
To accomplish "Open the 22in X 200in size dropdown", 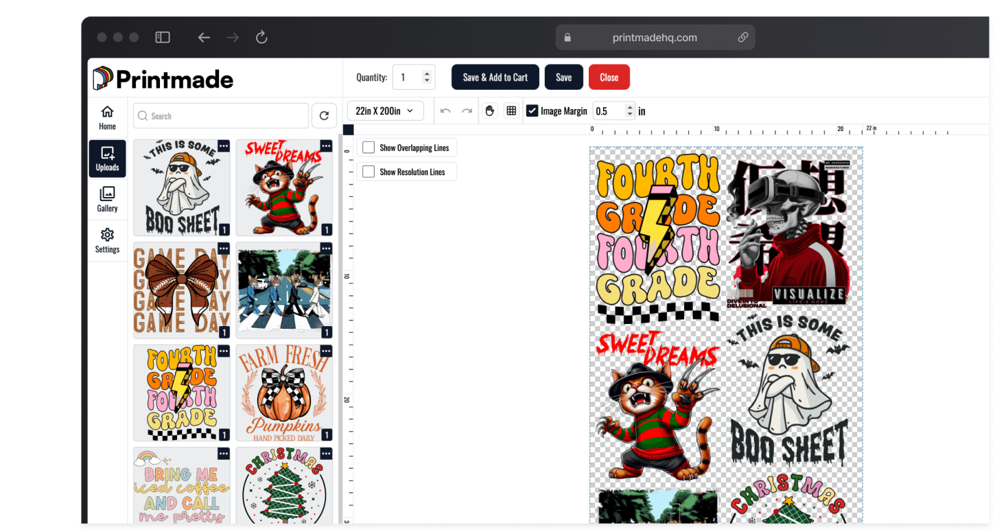I will point(385,111).
